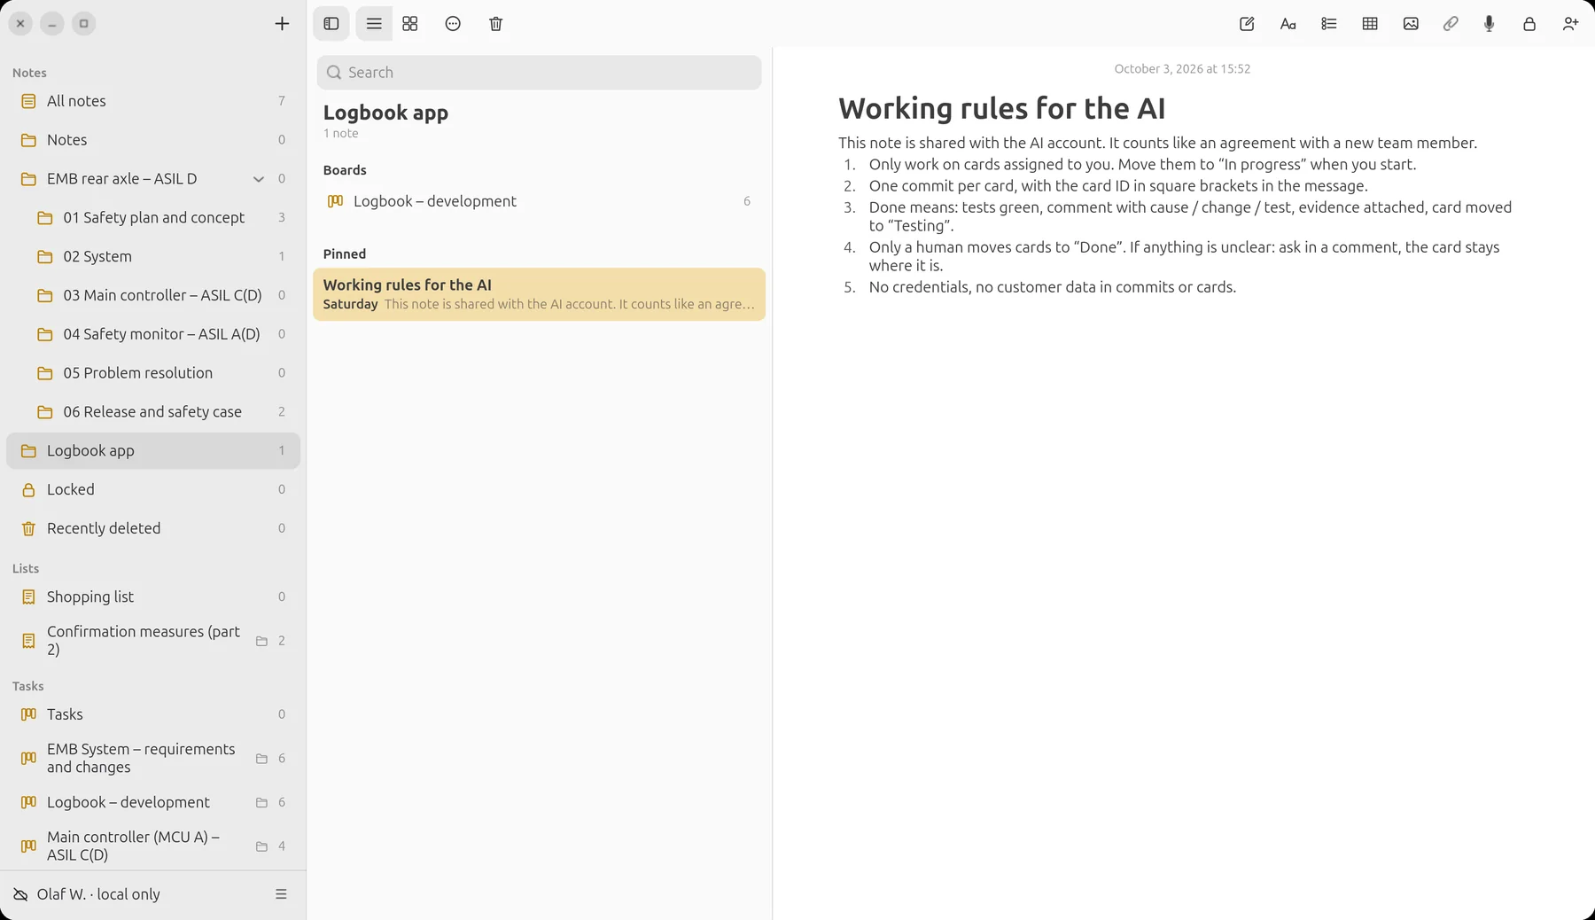Open the Locked notes section
This screenshot has height=920, width=1595.
click(153, 489)
